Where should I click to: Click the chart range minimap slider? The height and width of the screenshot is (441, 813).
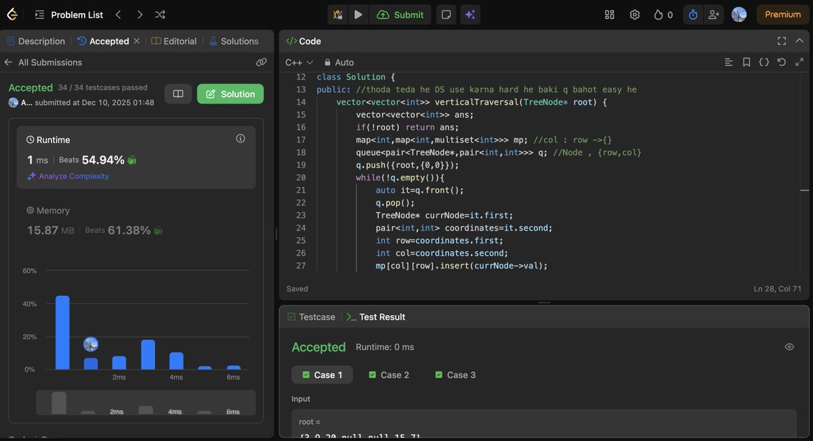coord(146,402)
